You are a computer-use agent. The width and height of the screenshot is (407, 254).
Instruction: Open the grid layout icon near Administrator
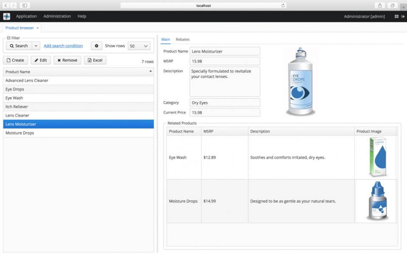tap(396, 16)
